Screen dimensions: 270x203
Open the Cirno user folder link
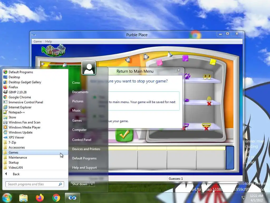[x=76, y=83]
